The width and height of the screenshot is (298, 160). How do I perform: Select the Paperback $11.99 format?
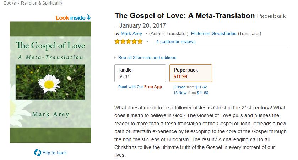190,73
